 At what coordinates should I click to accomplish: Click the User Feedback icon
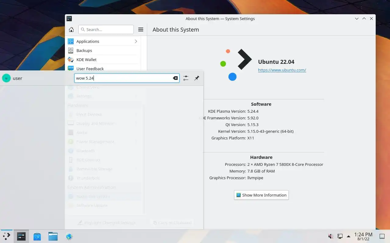[x=71, y=68]
